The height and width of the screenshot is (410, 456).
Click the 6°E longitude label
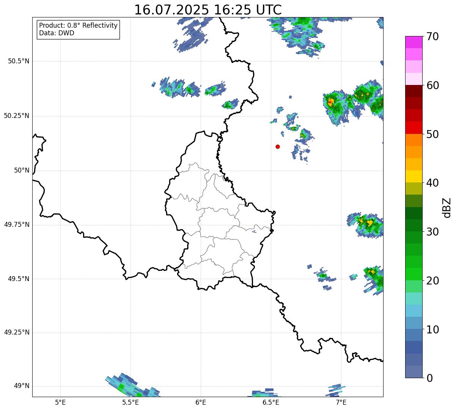(x=201, y=402)
